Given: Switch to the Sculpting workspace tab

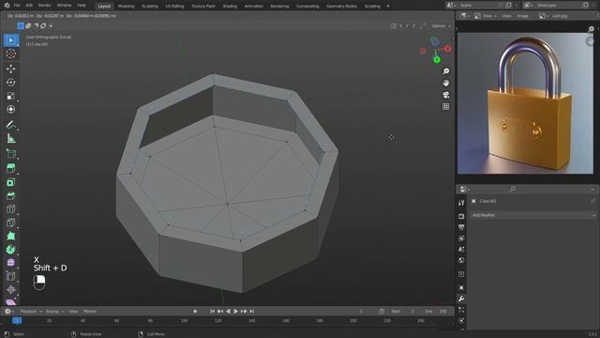Looking at the screenshot, I should [150, 7].
